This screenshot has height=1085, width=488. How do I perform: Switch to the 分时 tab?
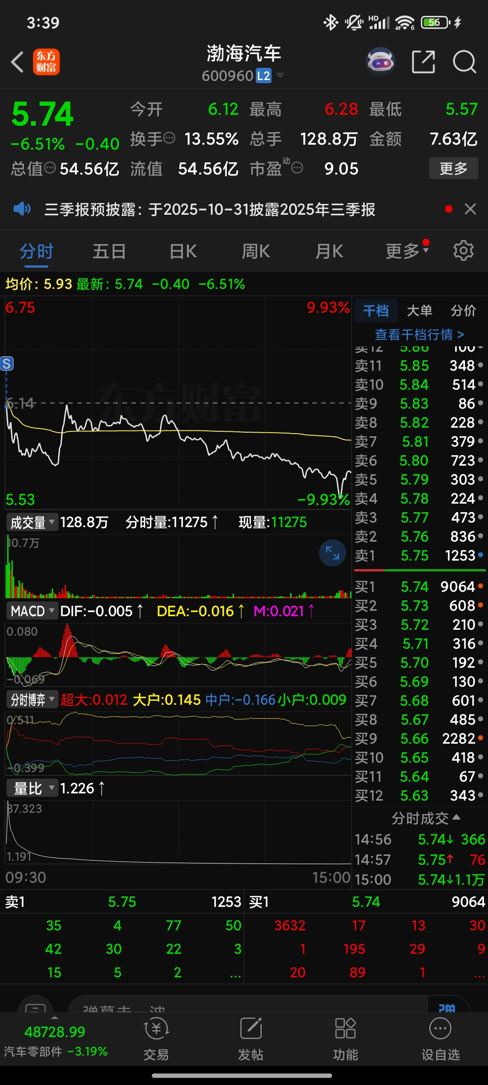point(37,251)
